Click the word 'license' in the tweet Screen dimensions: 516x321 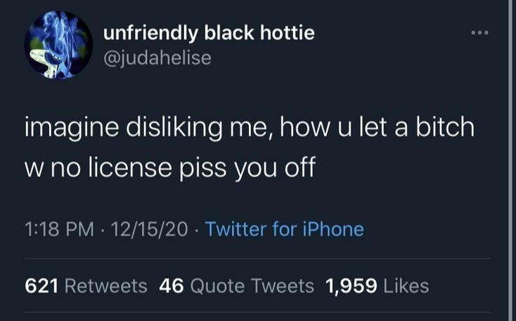pos(130,166)
